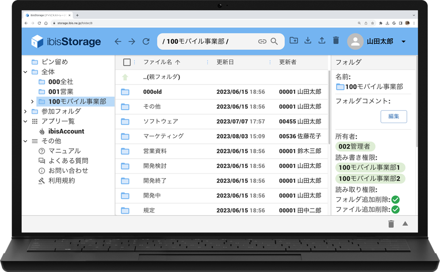Open search with the magnifier icon
Viewport: 440px width, 272px height.
pyautogui.click(x=274, y=41)
